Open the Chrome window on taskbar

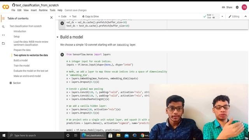[144, 135]
